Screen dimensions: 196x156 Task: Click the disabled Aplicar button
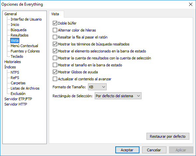coord(181,150)
